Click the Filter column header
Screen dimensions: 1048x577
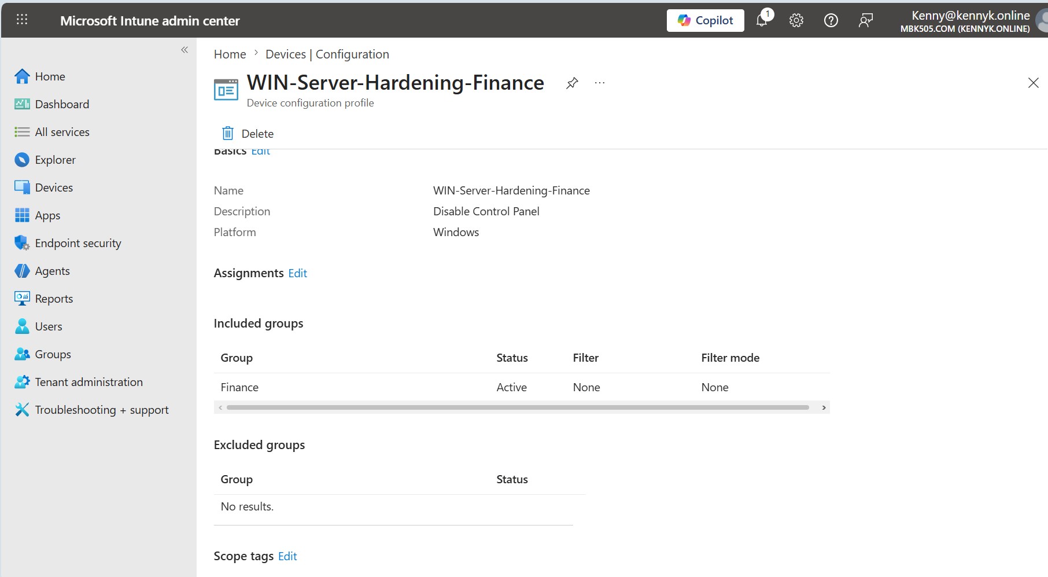tap(585, 358)
